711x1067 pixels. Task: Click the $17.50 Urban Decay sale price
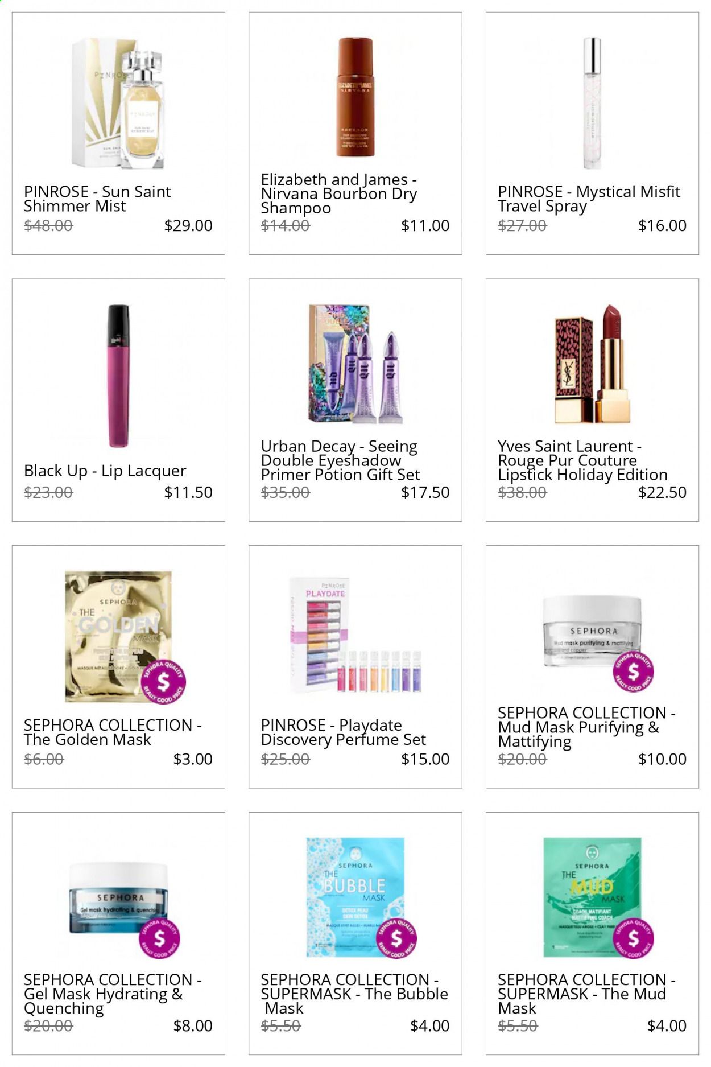pyautogui.click(x=425, y=492)
